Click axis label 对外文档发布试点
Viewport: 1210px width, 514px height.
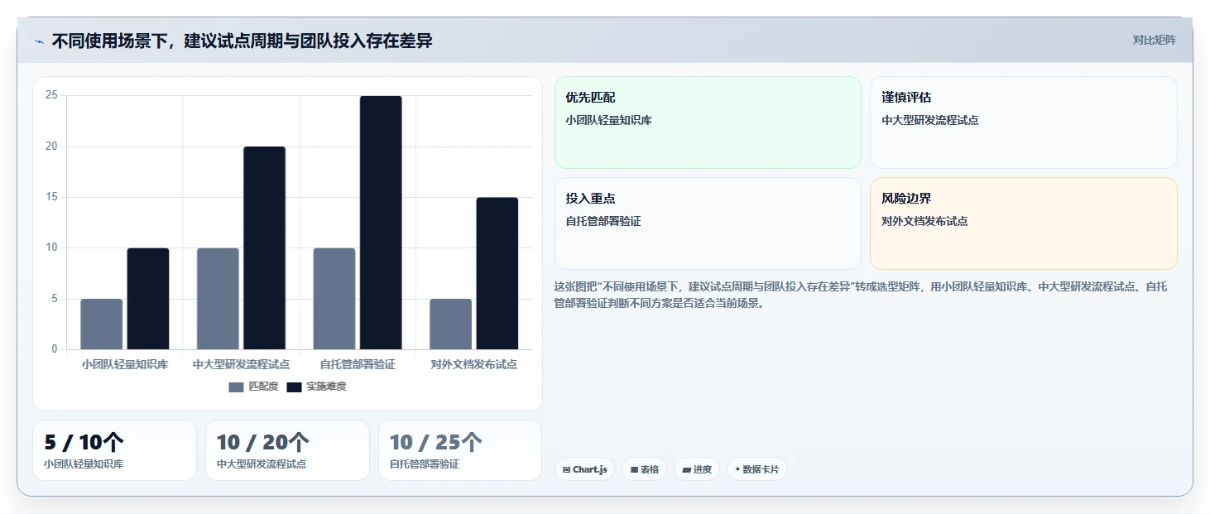pos(474,364)
